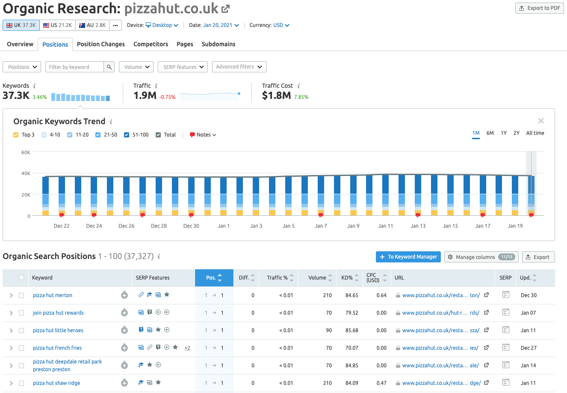This screenshot has width=567, height=393.
Task: Set trend range to 6M
Action: tap(490, 133)
